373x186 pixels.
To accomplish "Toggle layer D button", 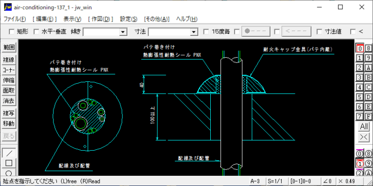I will point(368,97).
